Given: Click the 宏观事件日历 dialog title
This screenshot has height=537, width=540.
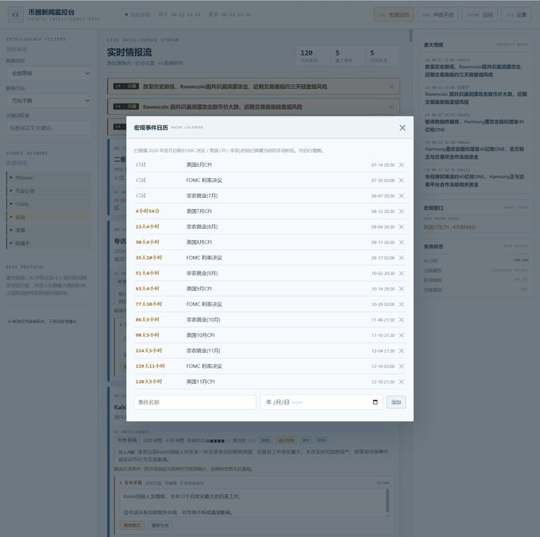Looking at the screenshot, I should click(x=151, y=128).
